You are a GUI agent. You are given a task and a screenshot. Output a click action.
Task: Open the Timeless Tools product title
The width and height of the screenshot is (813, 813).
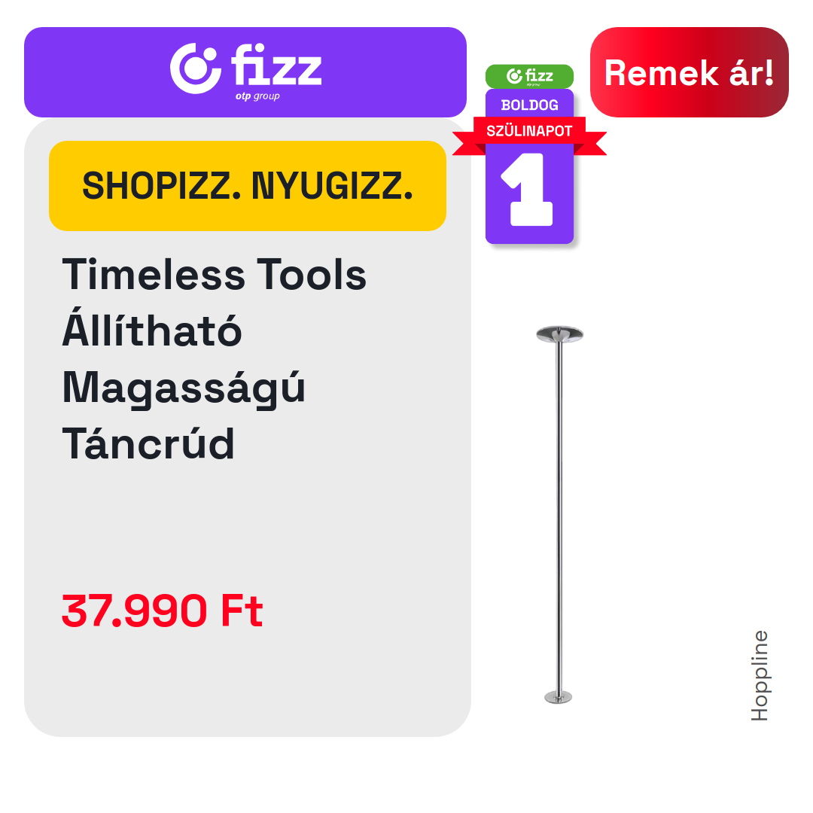tap(214, 358)
